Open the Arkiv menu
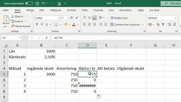The height and width of the screenshot is (102, 181). click(x=6, y=10)
